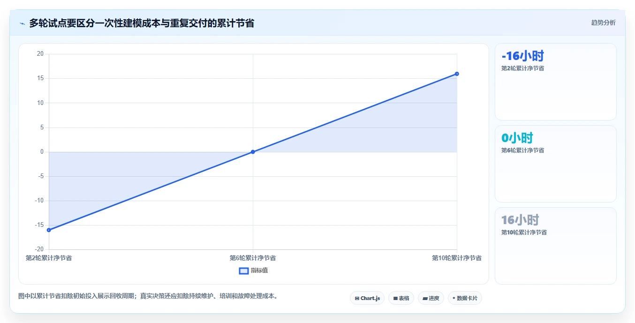This screenshot has width=635, height=323.
Task: Open the -16小时 stat card
Action: [555, 82]
